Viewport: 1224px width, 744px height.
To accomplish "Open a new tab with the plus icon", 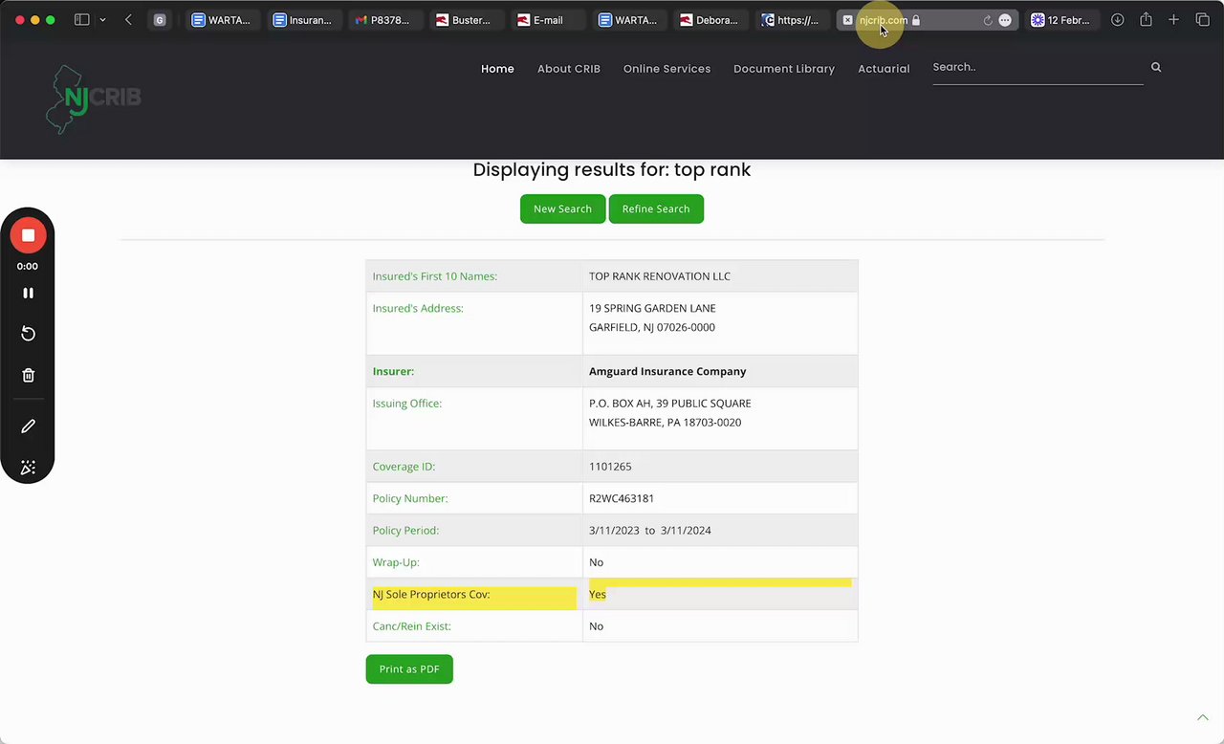I will click(x=1173, y=20).
